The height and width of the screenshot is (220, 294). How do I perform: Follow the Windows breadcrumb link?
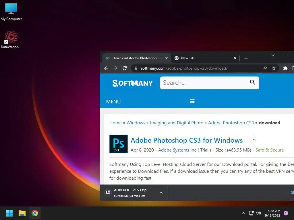(136, 123)
